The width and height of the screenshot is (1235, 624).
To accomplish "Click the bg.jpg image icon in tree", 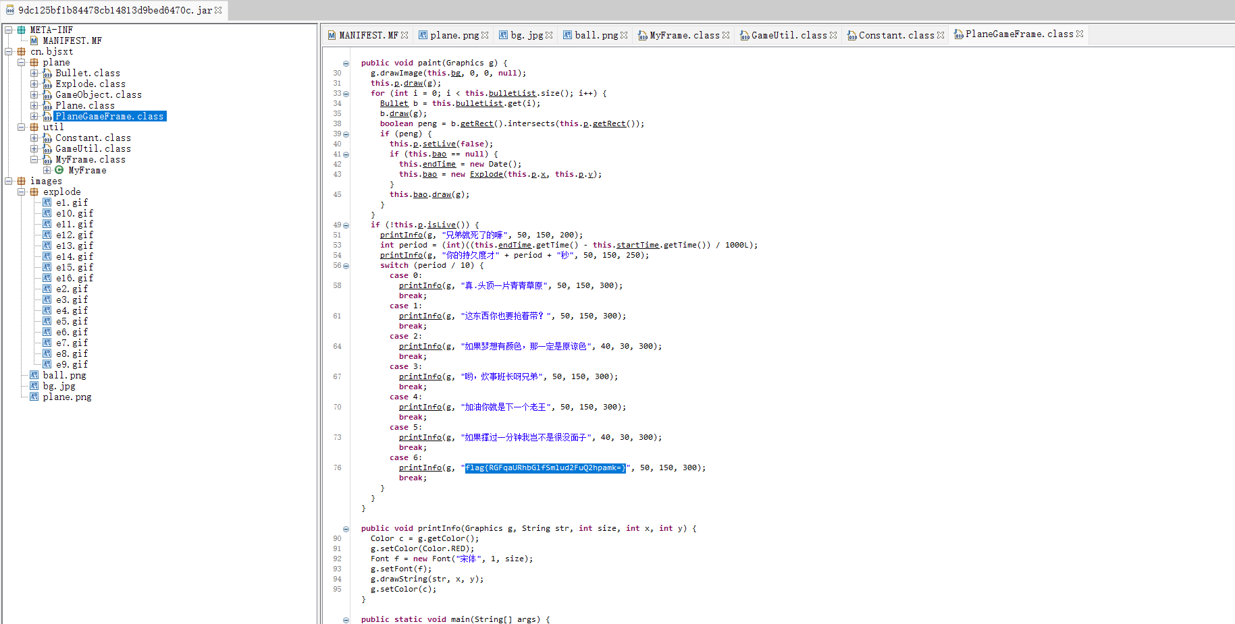I will point(34,386).
